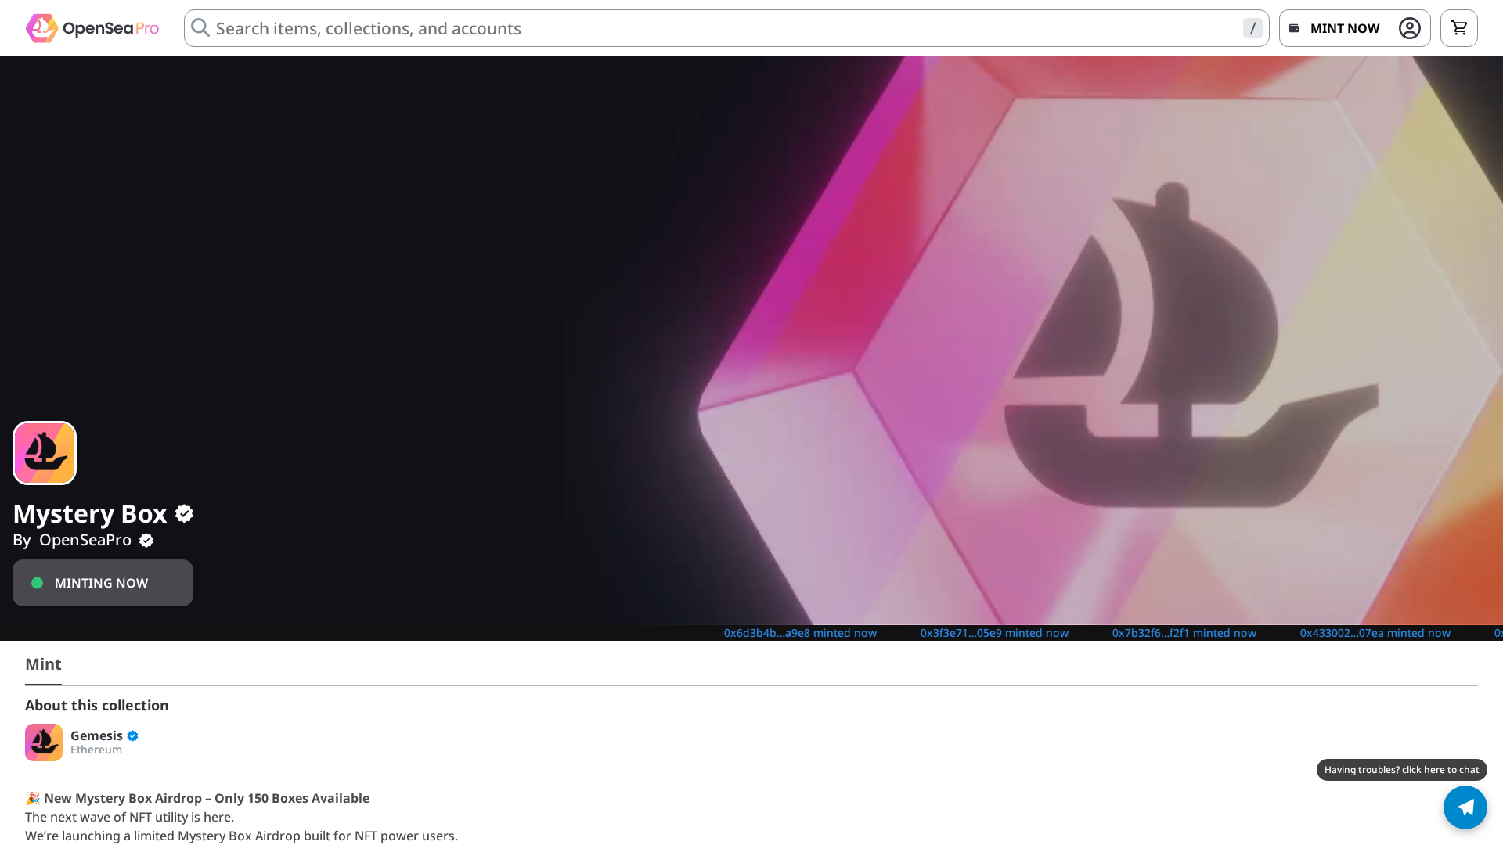The width and height of the screenshot is (1503, 845).
Task: Click the Ethereum chain label
Action: (96, 750)
